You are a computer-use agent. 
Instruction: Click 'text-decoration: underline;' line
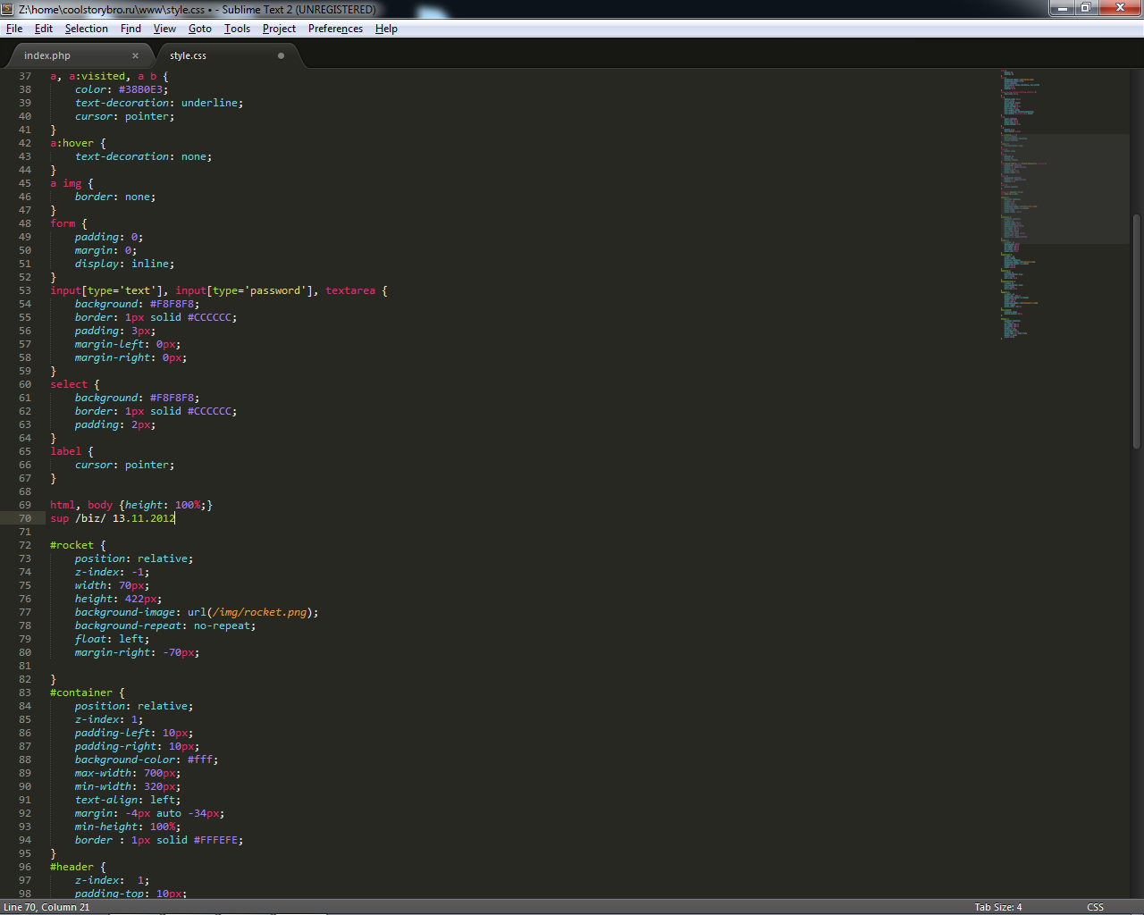pyautogui.click(x=159, y=103)
